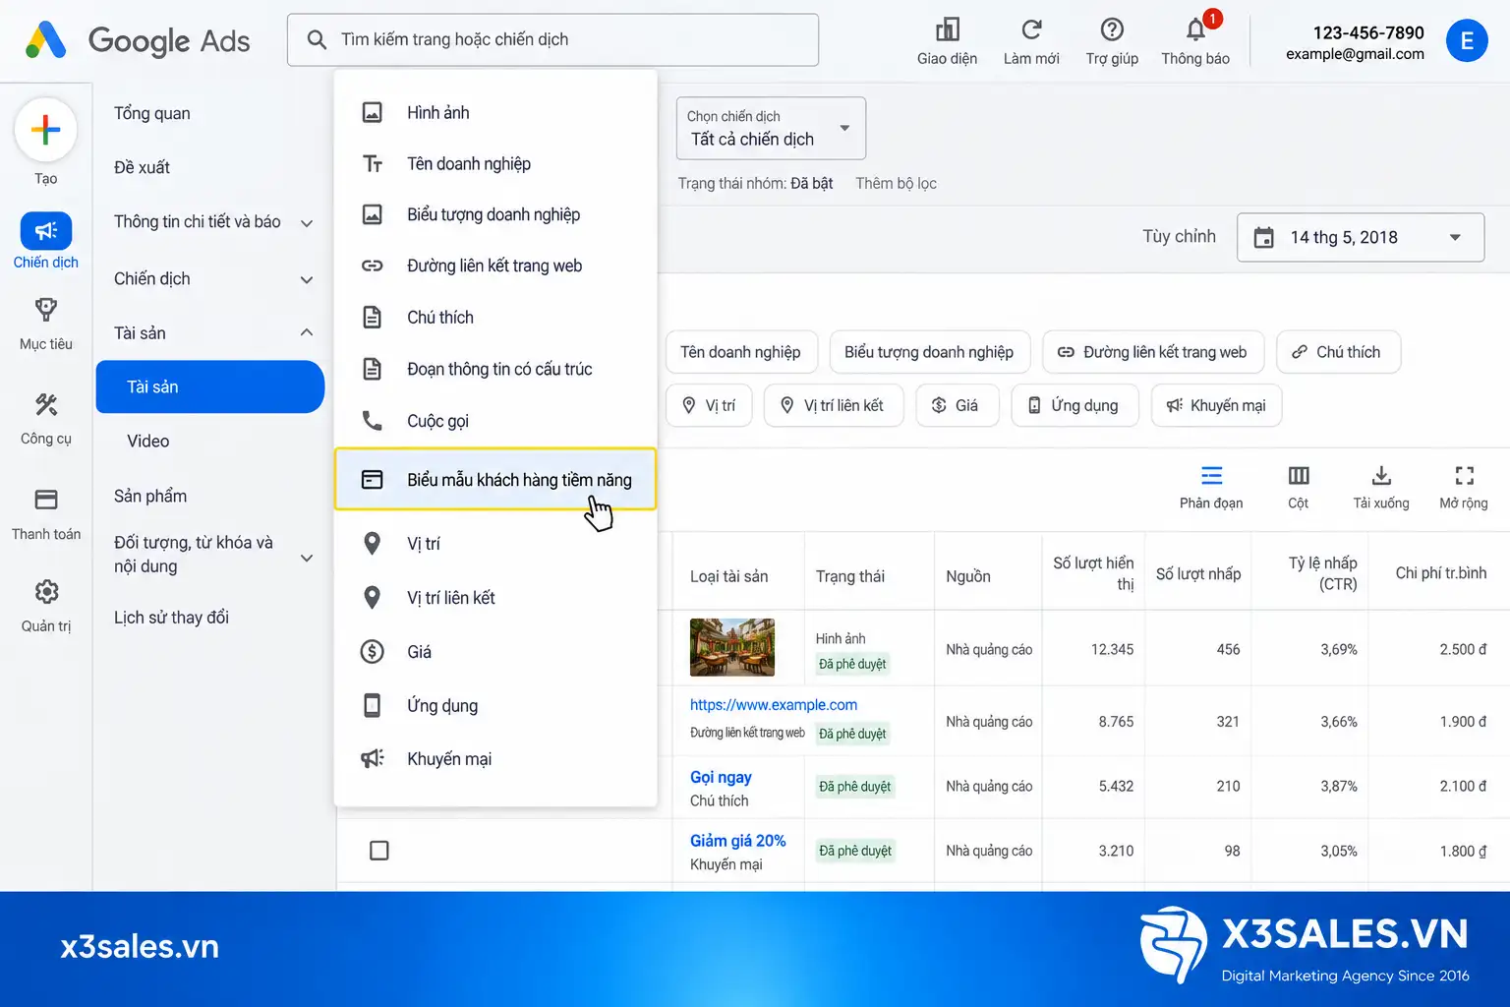Click Thêm bộ lọc
The height and width of the screenshot is (1007, 1510).
coord(896,183)
